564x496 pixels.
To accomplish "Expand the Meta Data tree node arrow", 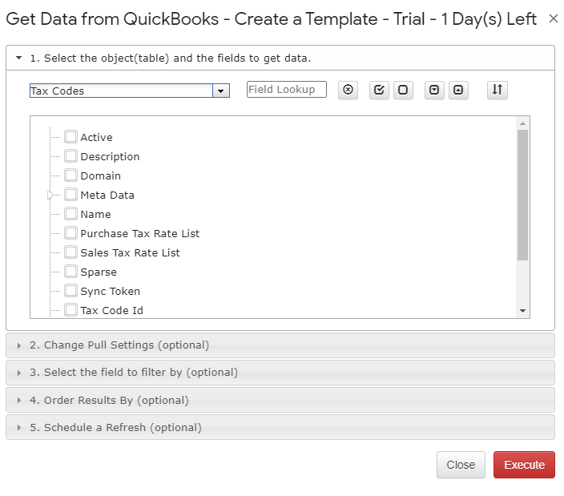I will point(50,195).
